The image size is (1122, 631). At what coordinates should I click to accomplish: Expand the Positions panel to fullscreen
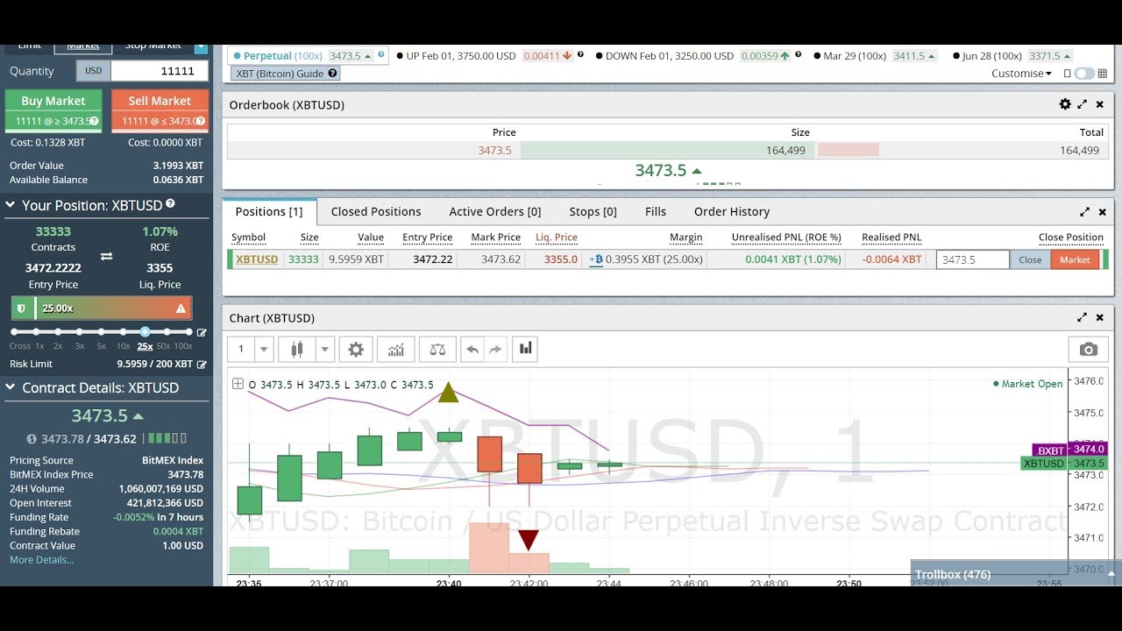coord(1084,211)
